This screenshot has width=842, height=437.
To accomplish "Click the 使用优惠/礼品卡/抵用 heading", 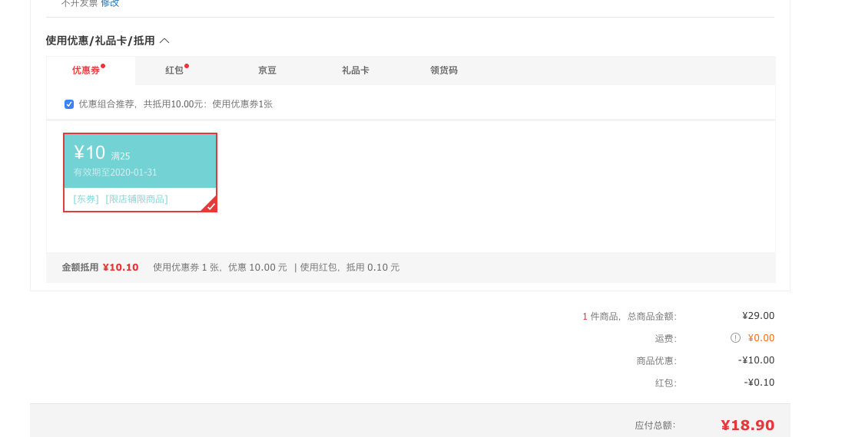I will pos(101,41).
